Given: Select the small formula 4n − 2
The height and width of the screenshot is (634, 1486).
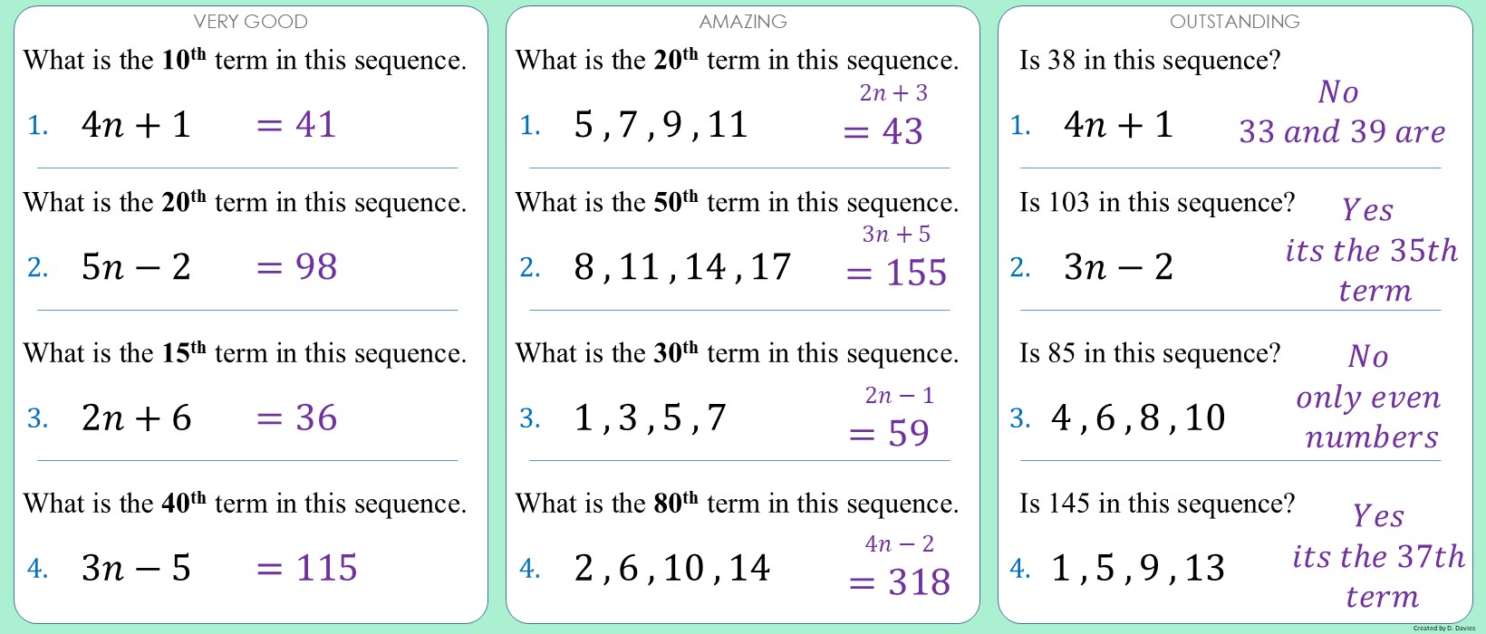Looking at the screenshot, I should [899, 544].
